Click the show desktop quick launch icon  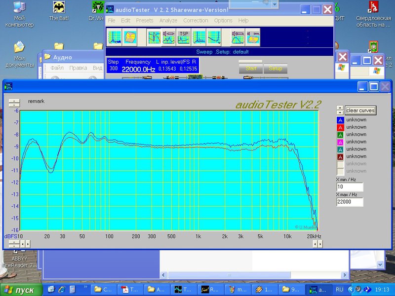click(x=51, y=290)
